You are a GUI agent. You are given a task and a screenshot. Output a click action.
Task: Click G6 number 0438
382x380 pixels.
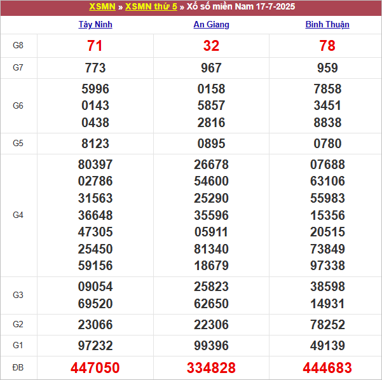pos(95,123)
